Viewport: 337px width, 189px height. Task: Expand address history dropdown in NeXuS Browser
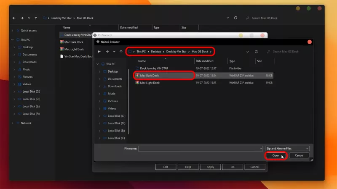[248, 52]
